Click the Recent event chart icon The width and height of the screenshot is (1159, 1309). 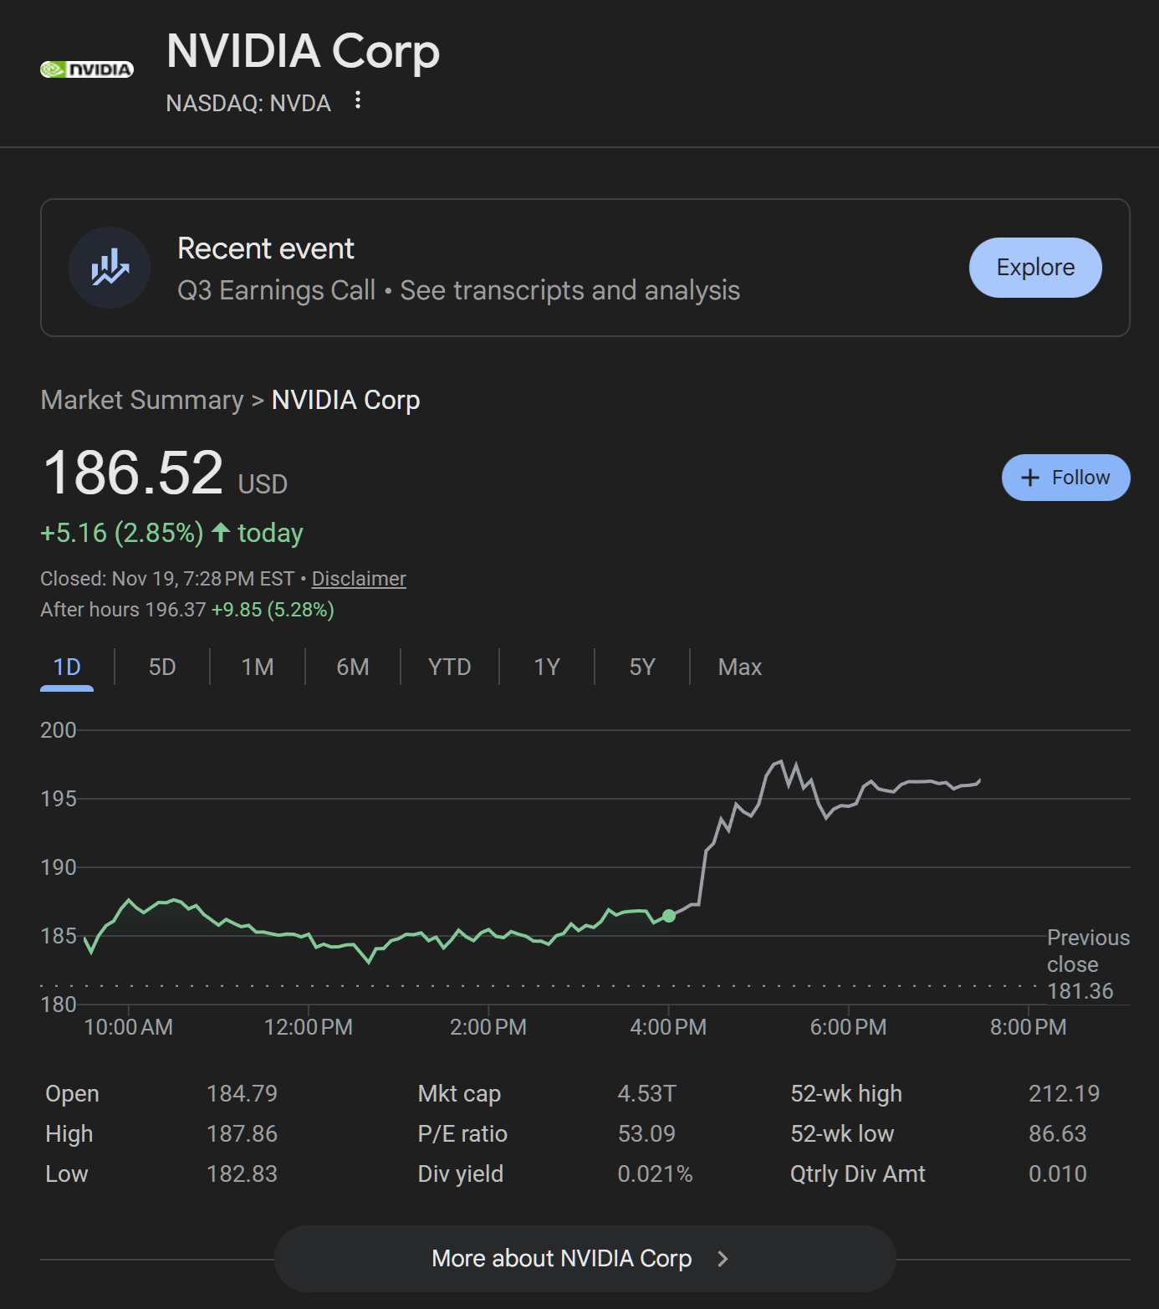110,268
